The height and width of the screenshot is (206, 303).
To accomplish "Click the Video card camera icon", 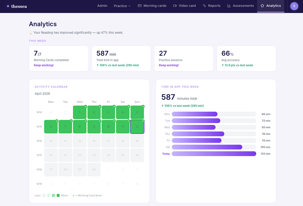I will tap(175, 6).
